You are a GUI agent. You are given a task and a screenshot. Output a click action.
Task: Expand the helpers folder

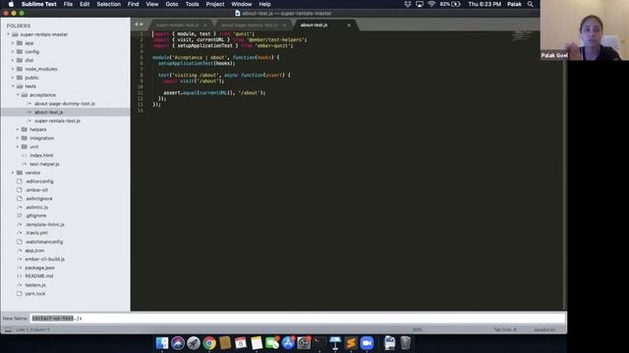(18, 129)
